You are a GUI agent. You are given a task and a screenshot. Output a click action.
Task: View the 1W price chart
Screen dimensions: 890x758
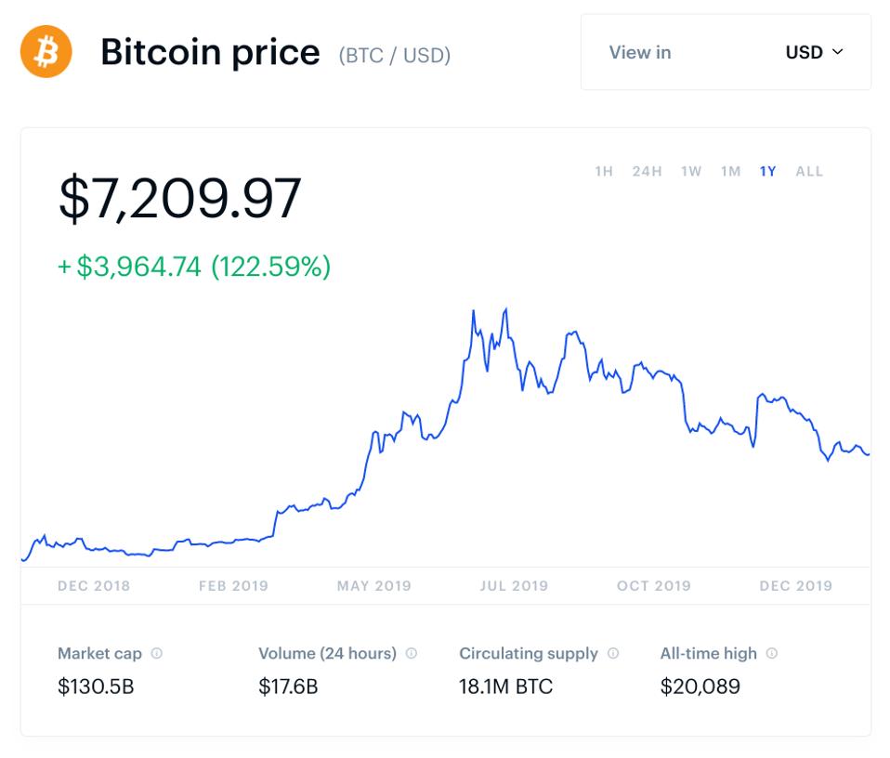click(690, 171)
